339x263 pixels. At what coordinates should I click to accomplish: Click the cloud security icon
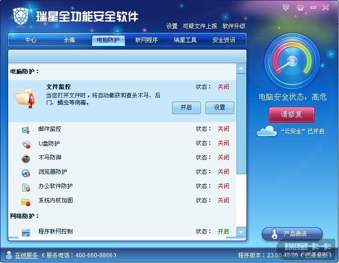[x=267, y=131]
